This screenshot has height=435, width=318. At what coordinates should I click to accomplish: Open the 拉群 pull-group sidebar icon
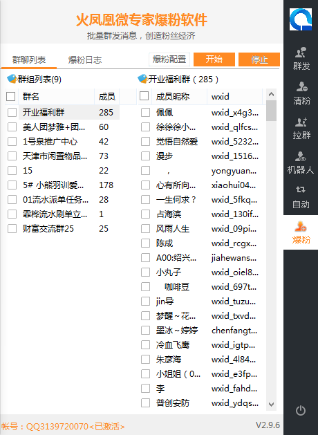click(x=301, y=128)
